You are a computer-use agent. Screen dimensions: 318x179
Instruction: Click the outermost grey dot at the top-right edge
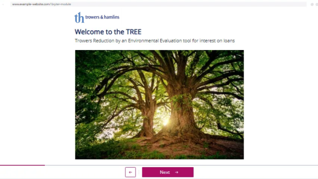coord(317,4)
